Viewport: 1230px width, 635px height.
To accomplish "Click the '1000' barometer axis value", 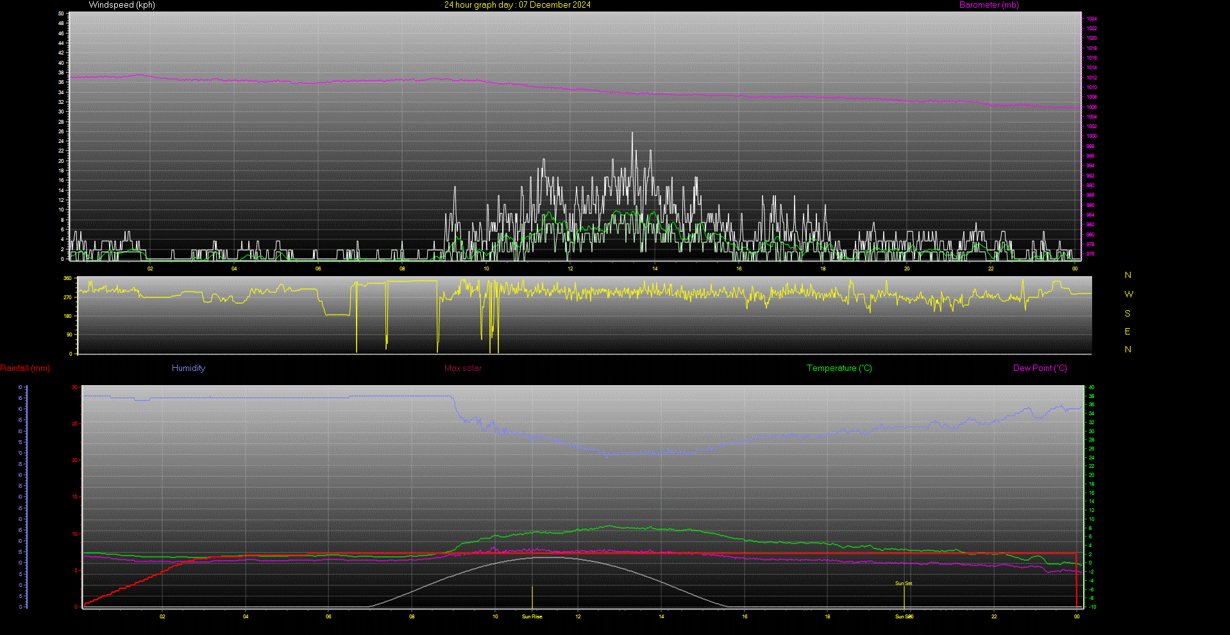I will click(1091, 136).
